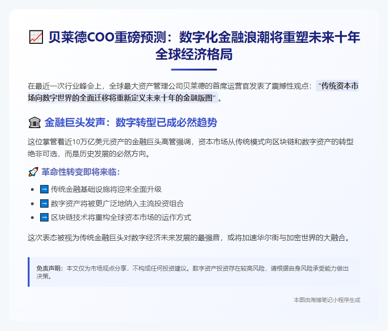Click the title line 全球经济格局
The image size is (388, 331).
tap(194, 54)
